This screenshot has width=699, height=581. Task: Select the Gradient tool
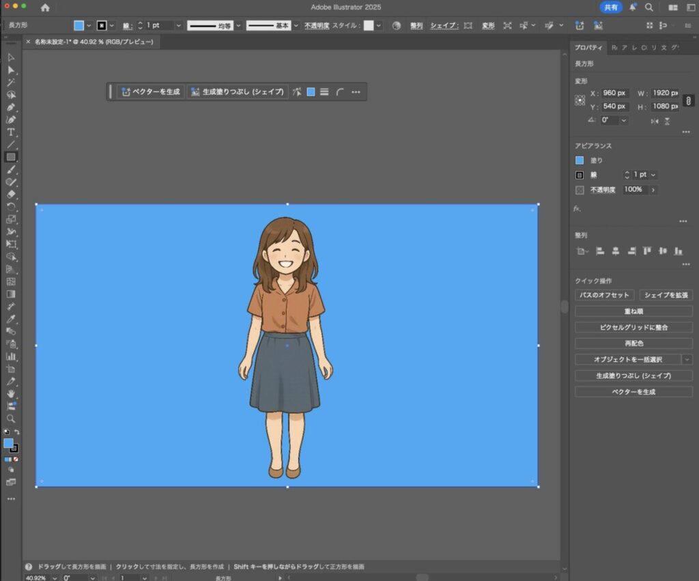pyautogui.click(x=11, y=294)
